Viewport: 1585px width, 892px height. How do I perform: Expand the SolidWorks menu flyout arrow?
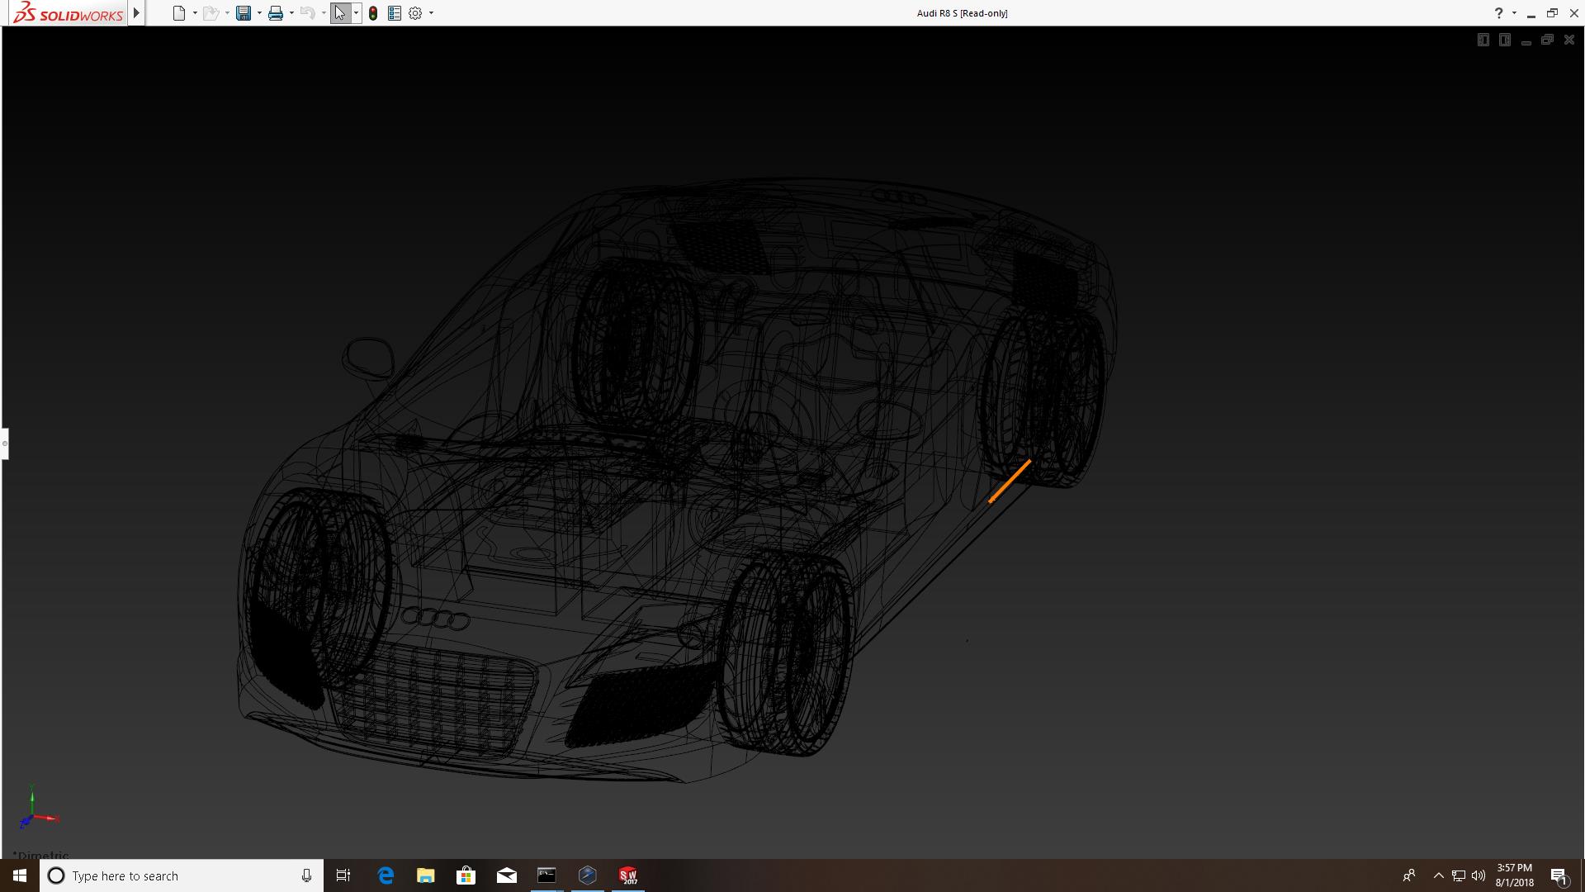(x=136, y=13)
